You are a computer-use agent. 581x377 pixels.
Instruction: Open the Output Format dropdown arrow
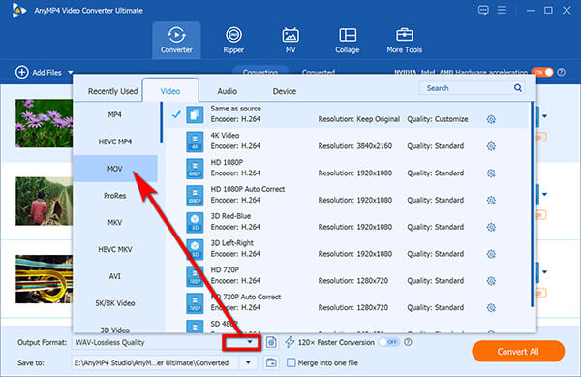pyautogui.click(x=250, y=342)
